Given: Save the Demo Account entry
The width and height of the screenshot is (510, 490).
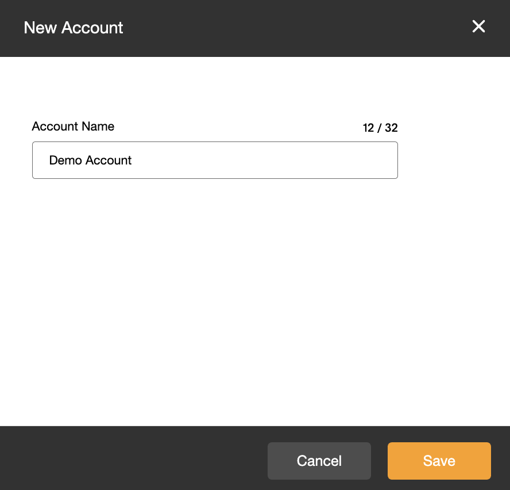Looking at the screenshot, I should (439, 461).
